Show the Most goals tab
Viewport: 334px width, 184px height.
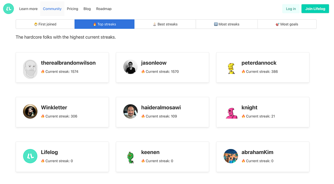pyautogui.click(x=287, y=24)
